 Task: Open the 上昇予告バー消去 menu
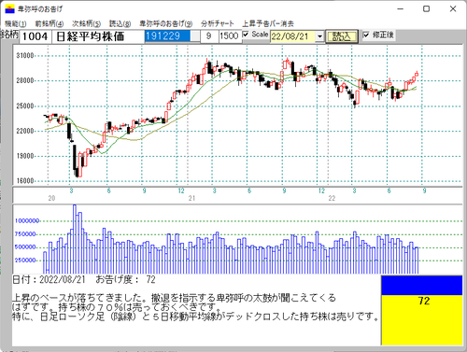[x=268, y=23]
